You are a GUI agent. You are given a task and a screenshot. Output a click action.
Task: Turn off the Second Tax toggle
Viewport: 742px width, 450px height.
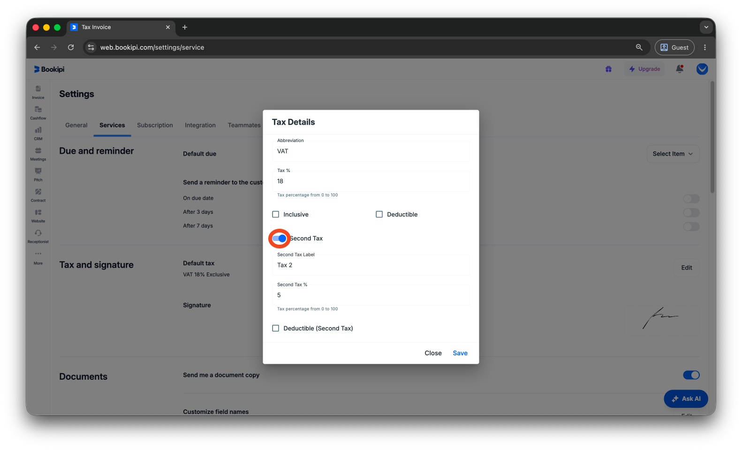click(x=279, y=238)
